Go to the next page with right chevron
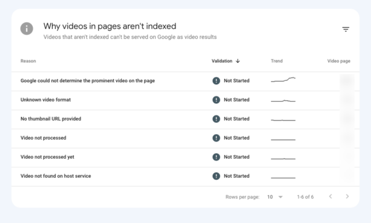Screen dimensions: 371x223 point(347,196)
